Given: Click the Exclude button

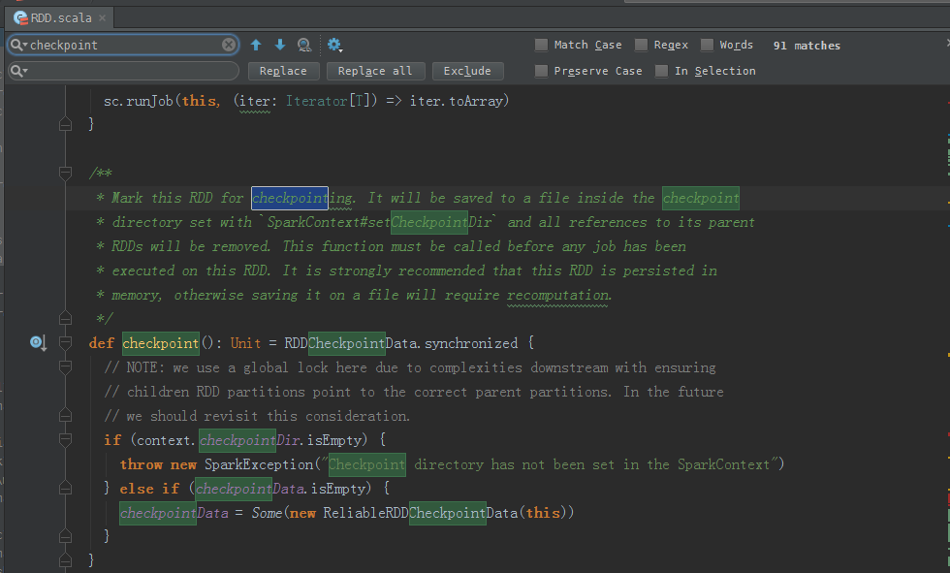Looking at the screenshot, I should [467, 71].
